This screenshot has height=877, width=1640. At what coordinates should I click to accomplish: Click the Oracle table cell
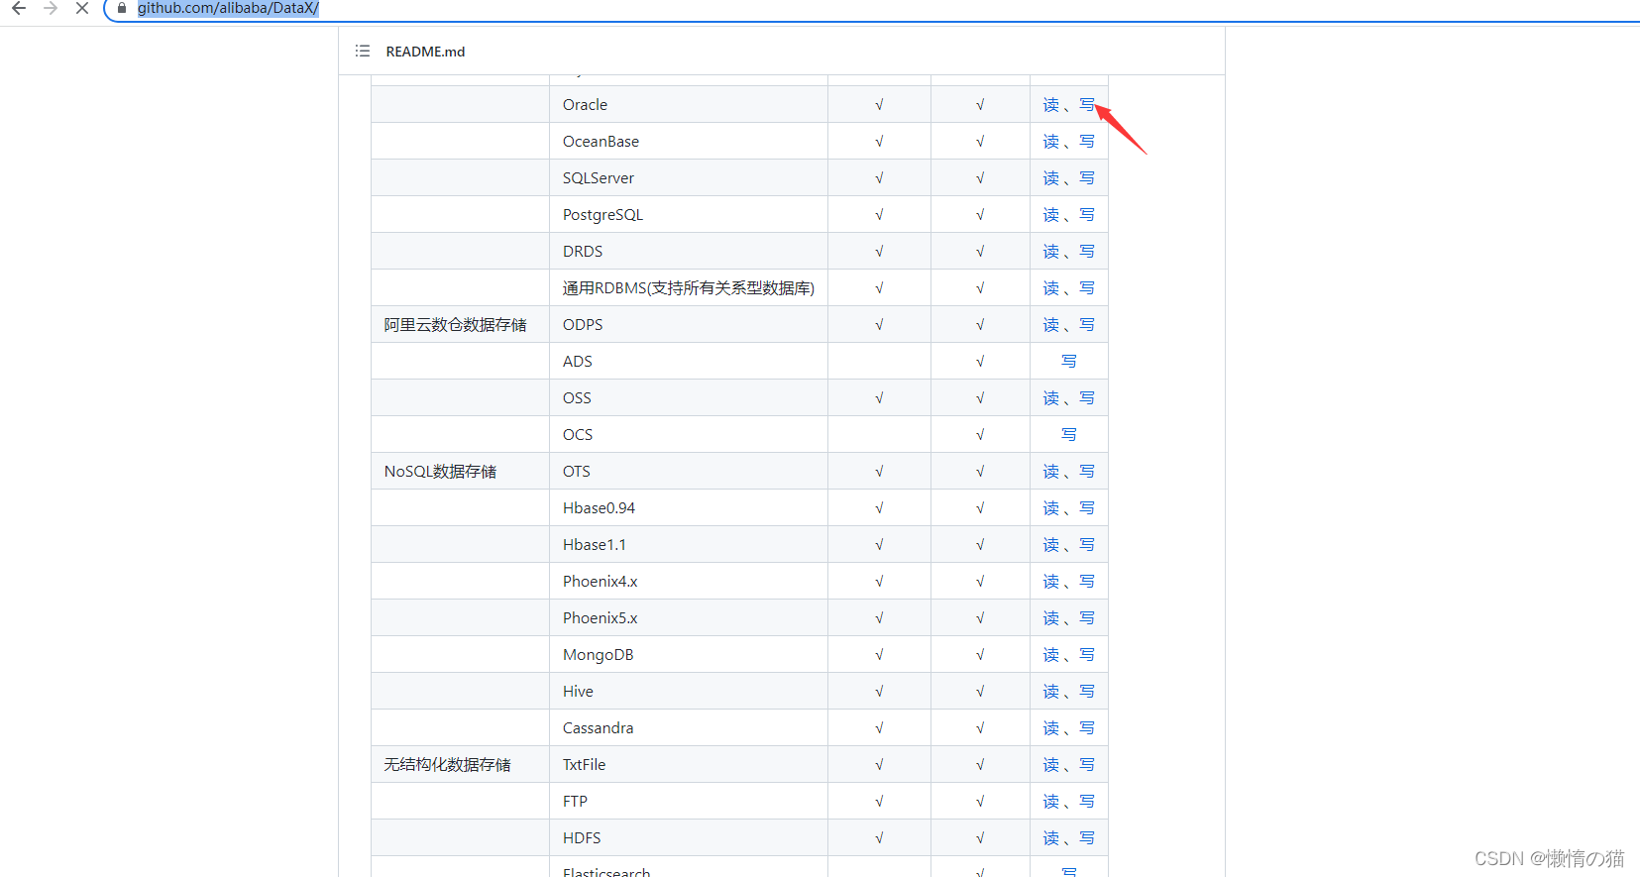pyautogui.click(x=689, y=105)
